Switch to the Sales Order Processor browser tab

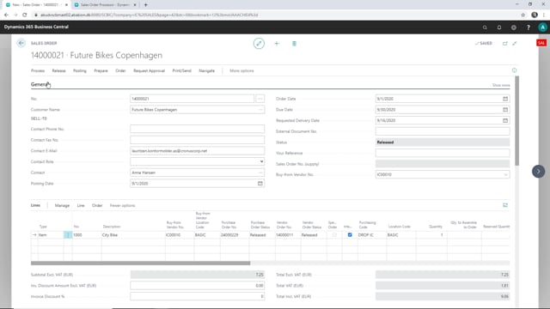tap(105, 5)
